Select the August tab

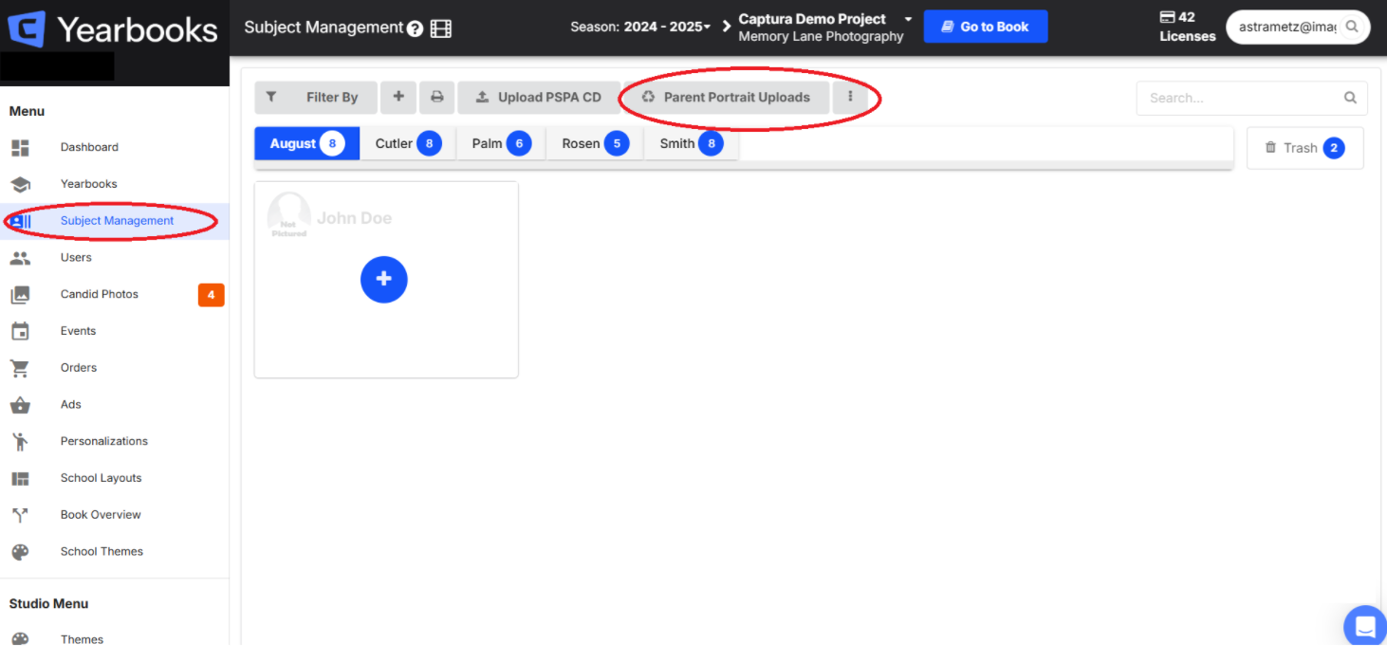point(307,144)
